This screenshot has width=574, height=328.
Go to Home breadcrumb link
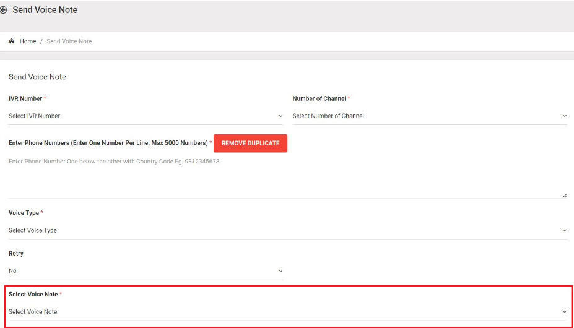(28, 41)
